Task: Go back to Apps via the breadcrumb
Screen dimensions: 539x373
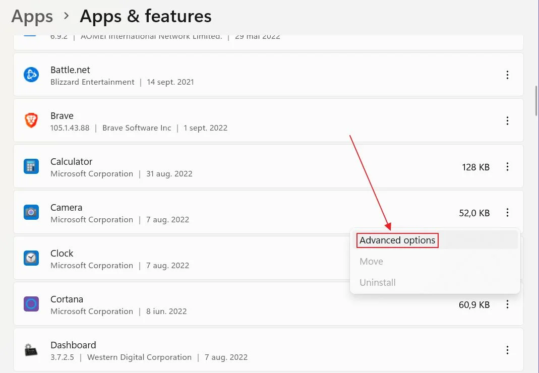Action: [x=32, y=16]
